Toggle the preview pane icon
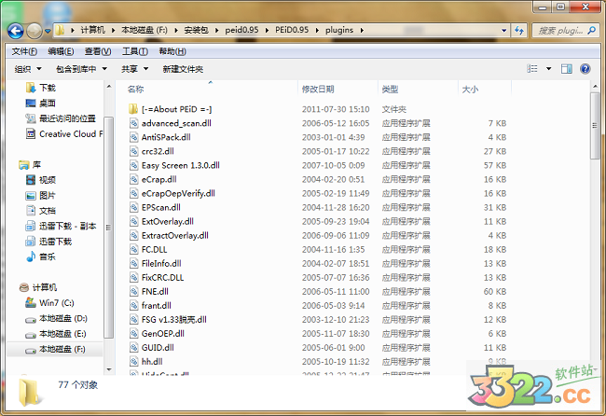 567,69
